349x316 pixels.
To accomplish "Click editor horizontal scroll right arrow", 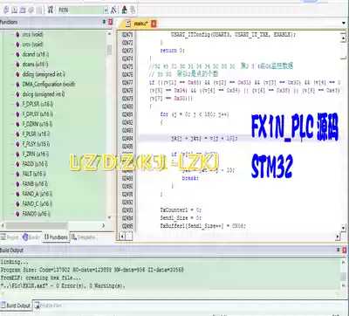I will [x=338, y=237].
